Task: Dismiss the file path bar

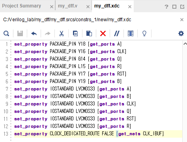Action: click(182, 20)
